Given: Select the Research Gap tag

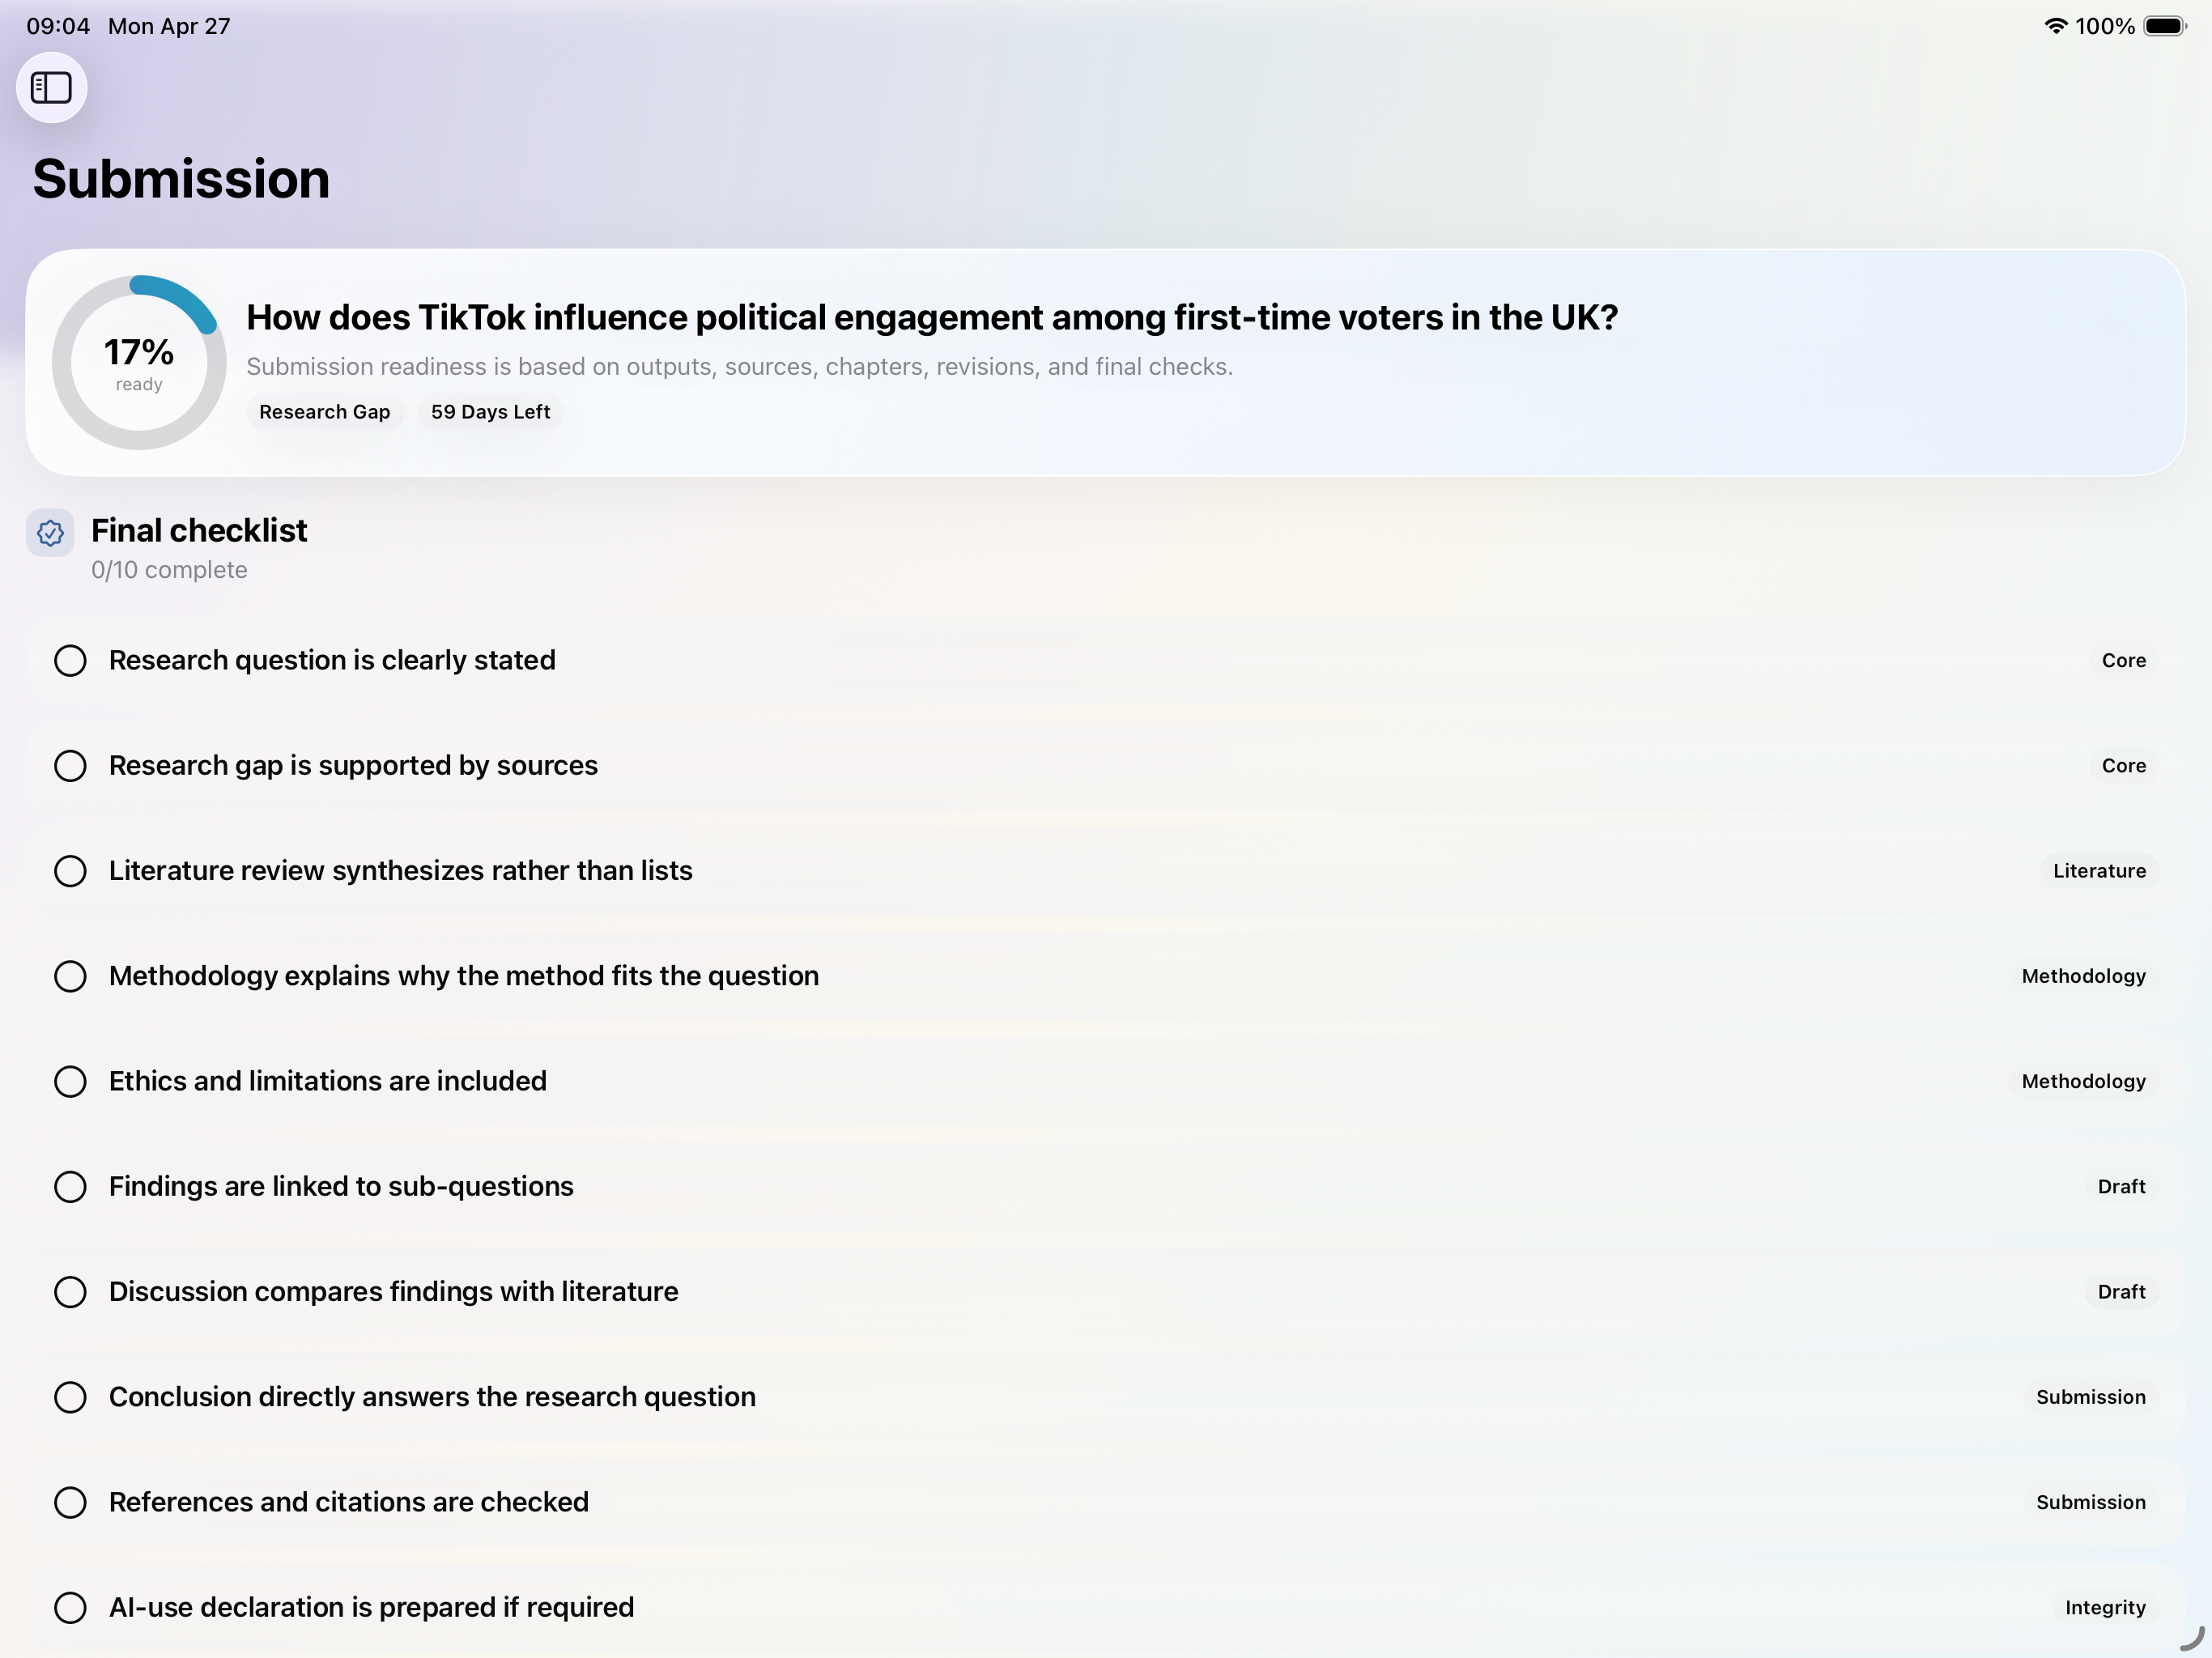Looking at the screenshot, I should (325, 412).
